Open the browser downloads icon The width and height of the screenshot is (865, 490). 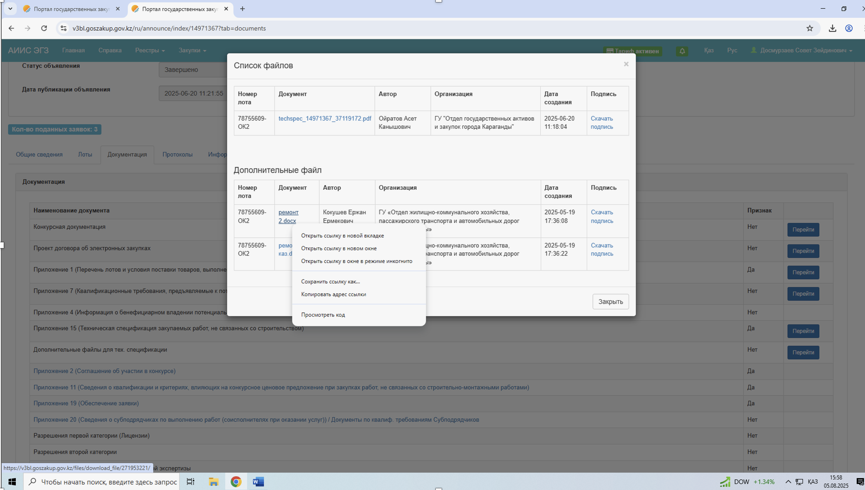click(832, 28)
